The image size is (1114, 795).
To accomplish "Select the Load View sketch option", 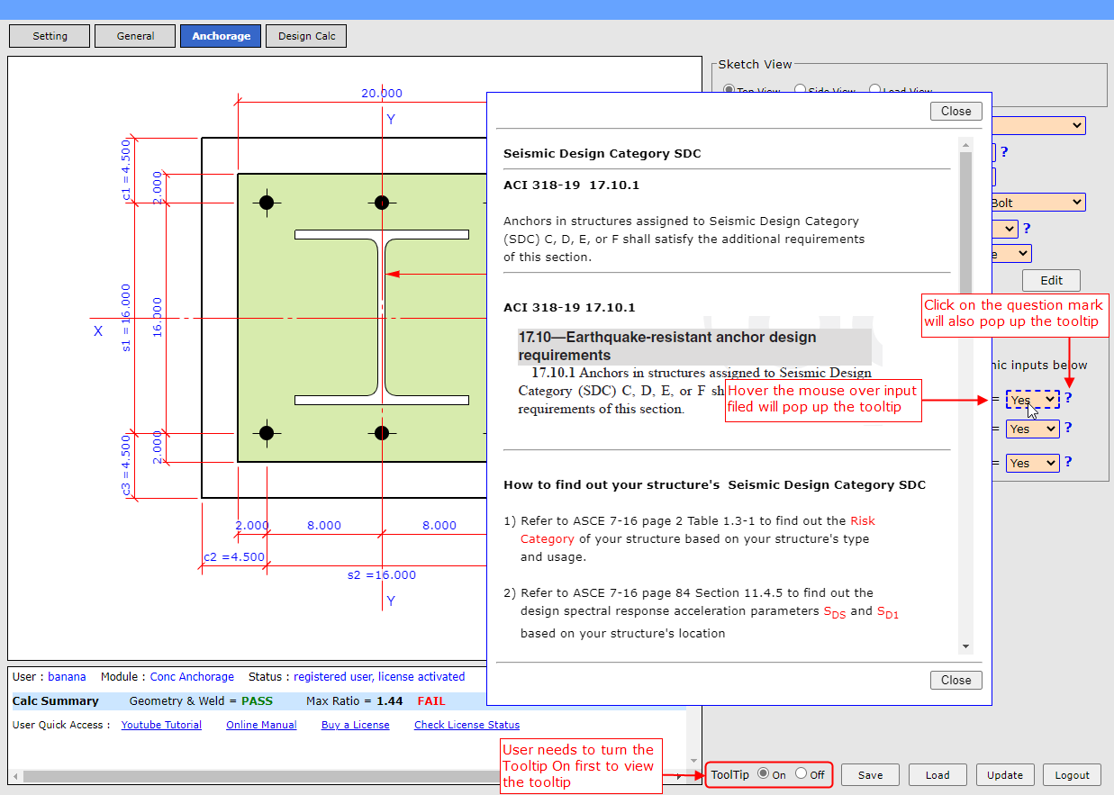I will point(874,90).
